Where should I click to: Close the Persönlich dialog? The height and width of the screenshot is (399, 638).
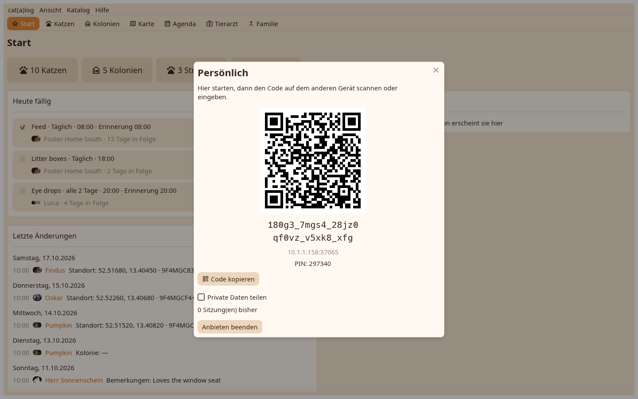click(x=436, y=70)
